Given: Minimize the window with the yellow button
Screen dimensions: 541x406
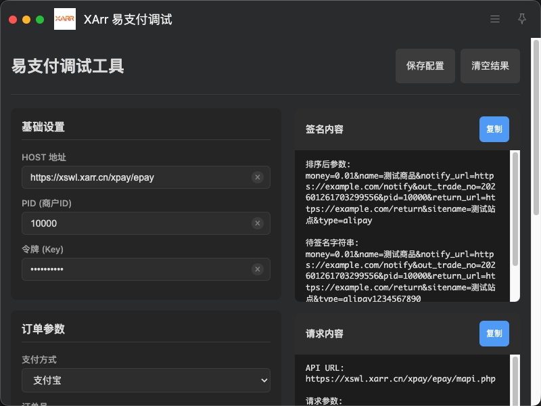Looking at the screenshot, I should [x=26, y=20].
